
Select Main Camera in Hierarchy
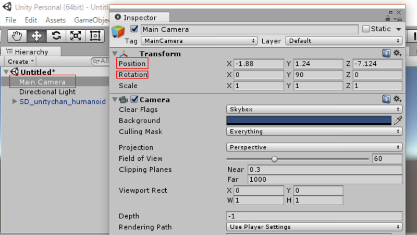42,82
